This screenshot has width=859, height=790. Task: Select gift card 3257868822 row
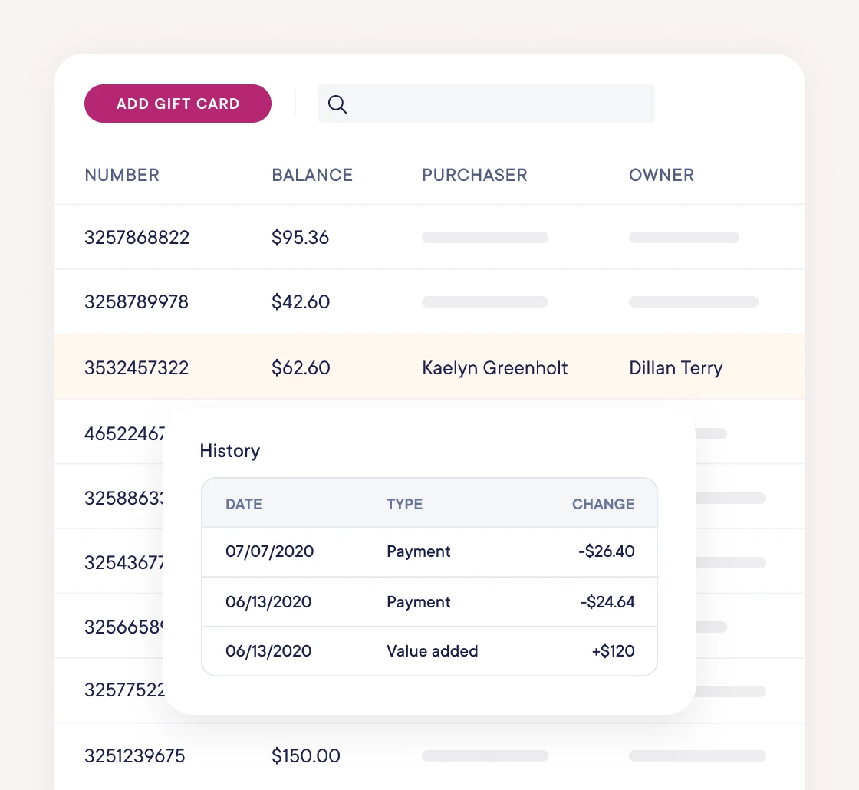tap(137, 238)
